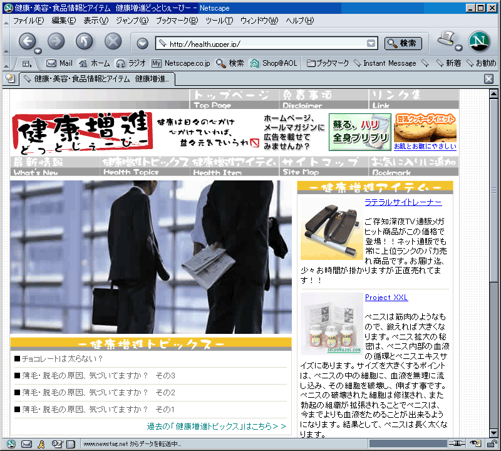Open the 編集(E) menu
The width and height of the screenshot is (501, 451).
pyautogui.click(x=64, y=21)
